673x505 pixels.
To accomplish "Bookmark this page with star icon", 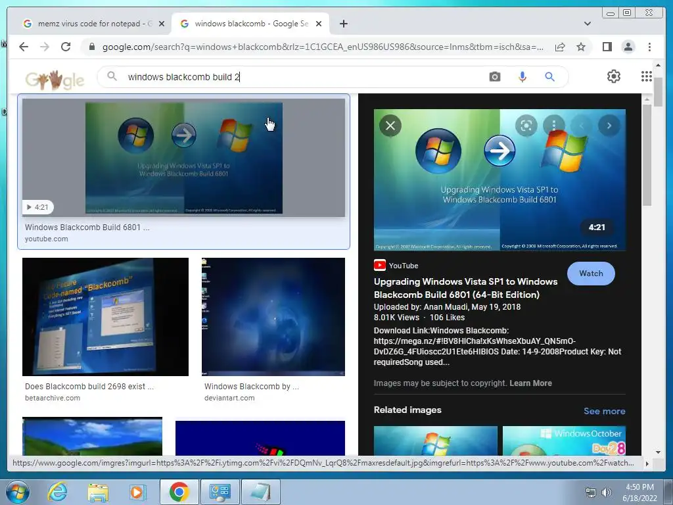I will pyautogui.click(x=581, y=47).
